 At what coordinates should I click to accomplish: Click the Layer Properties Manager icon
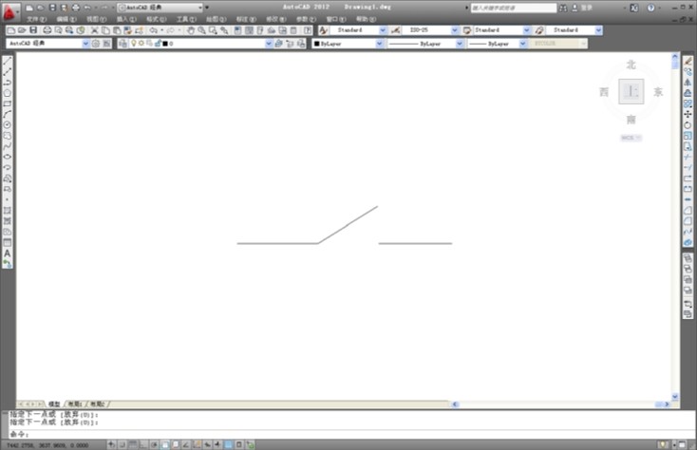coord(123,44)
